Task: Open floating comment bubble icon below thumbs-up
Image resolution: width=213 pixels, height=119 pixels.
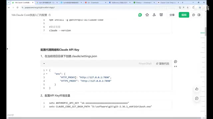Action: pyautogui.click(x=197, y=99)
